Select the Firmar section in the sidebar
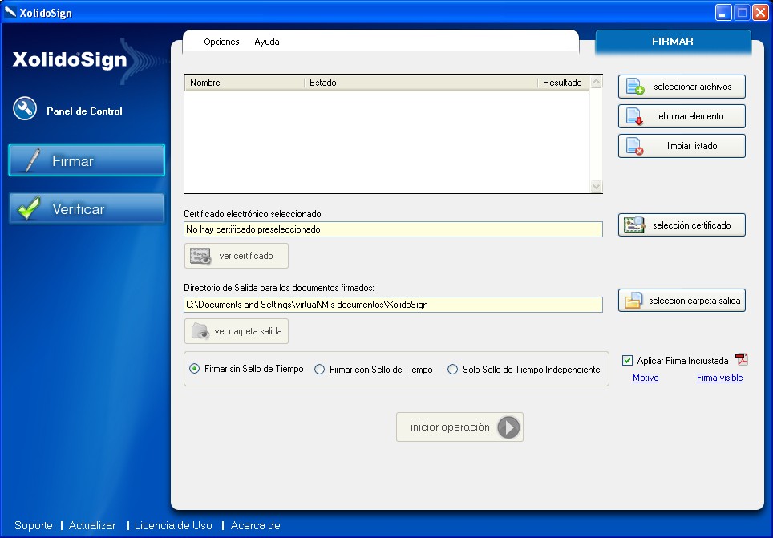This screenshot has width=773, height=538. coord(87,160)
